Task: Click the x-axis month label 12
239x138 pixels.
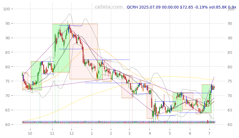Action: point(71,133)
